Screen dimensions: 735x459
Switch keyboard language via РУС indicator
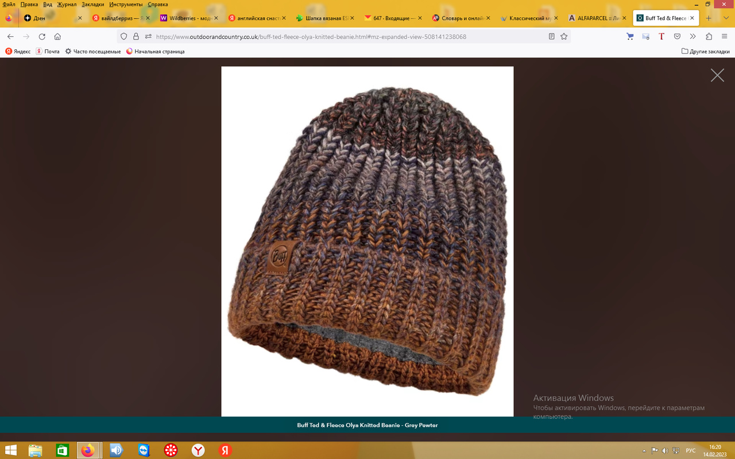[x=691, y=450]
